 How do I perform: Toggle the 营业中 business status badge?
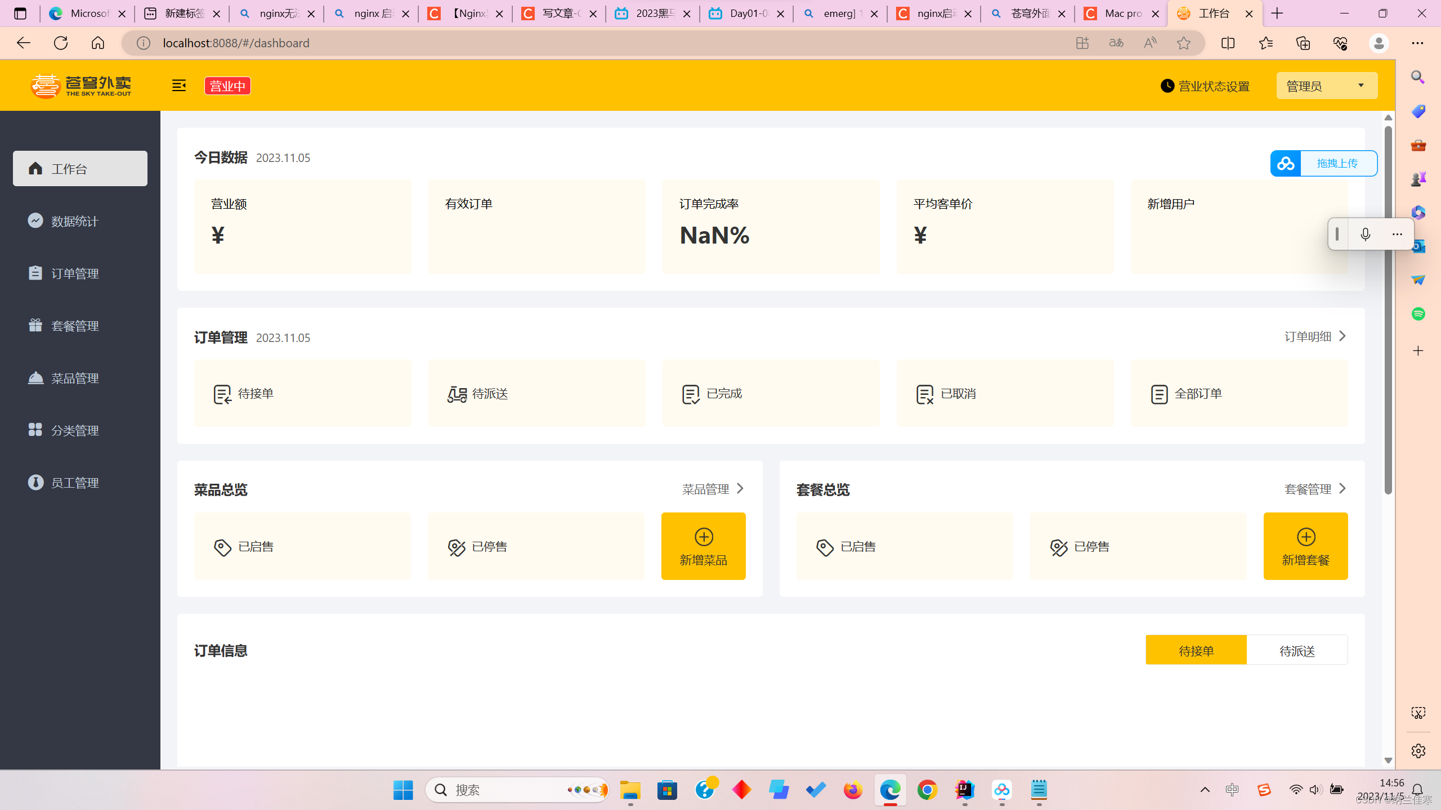pyautogui.click(x=227, y=85)
